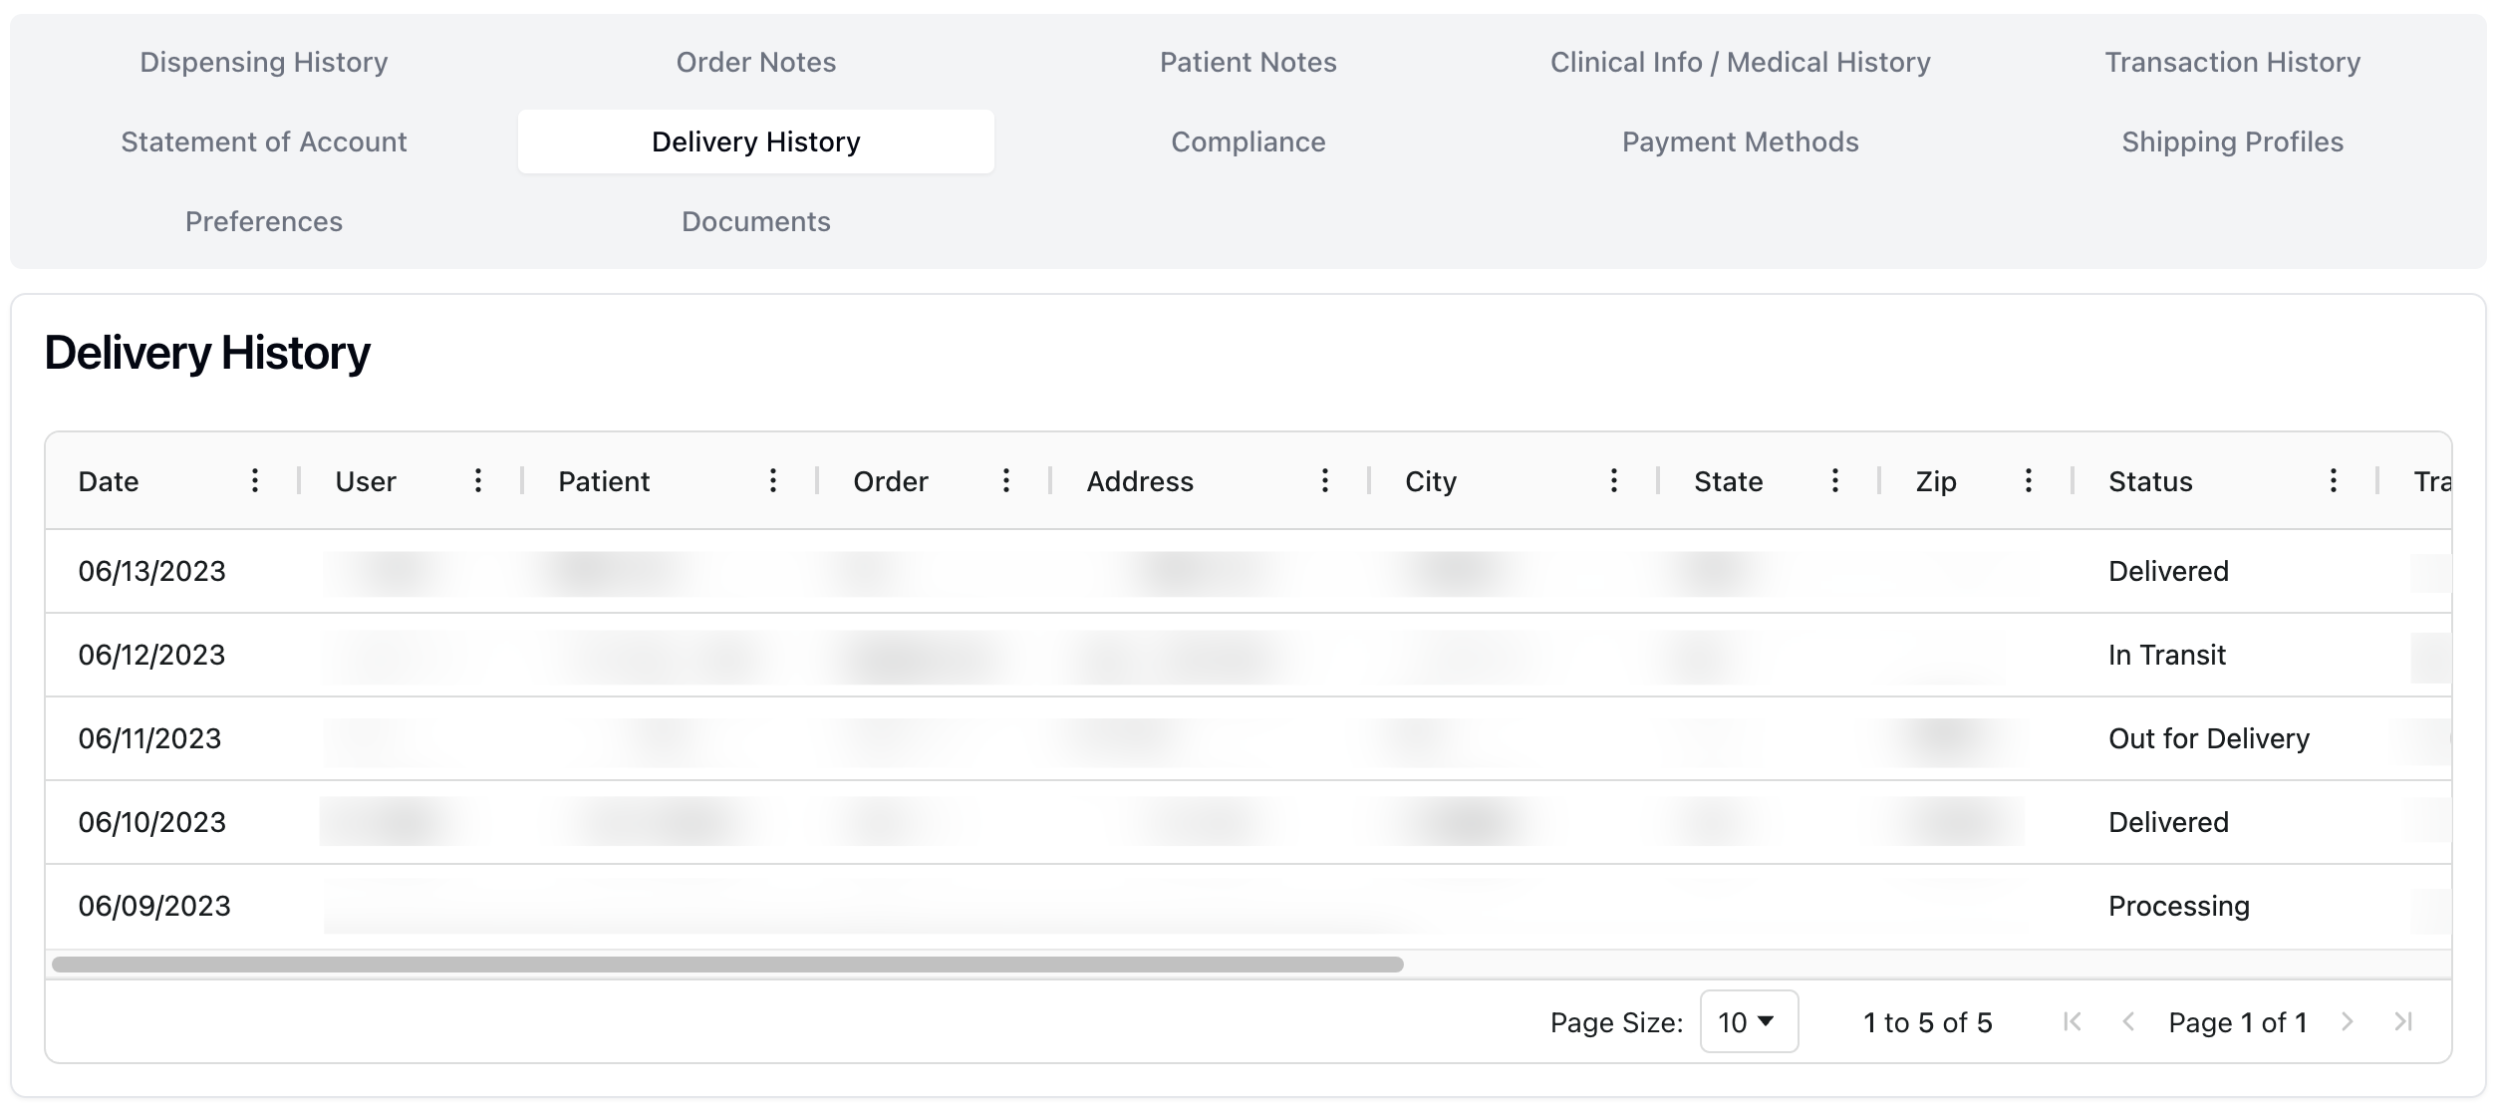The width and height of the screenshot is (2499, 1110).
Task: Open Statement of Account
Action: [x=263, y=141]
